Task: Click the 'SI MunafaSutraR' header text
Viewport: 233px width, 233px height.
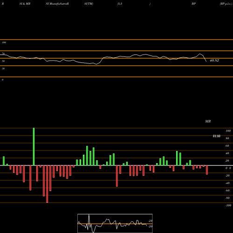Action: (x=57, y=4)
